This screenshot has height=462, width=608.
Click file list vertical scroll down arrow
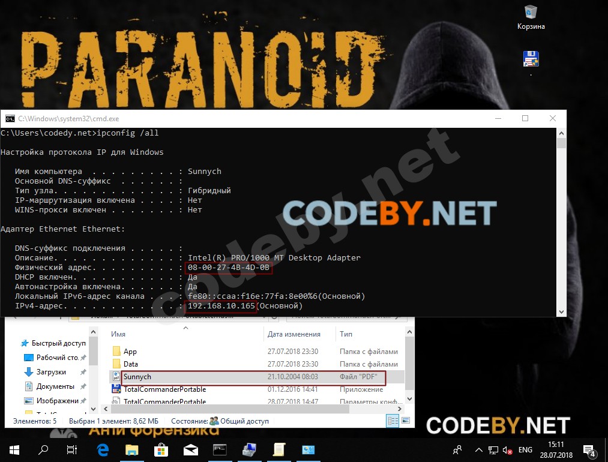point(409,399)
